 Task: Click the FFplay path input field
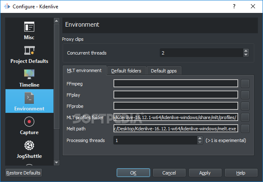click(x=176, y=95)
